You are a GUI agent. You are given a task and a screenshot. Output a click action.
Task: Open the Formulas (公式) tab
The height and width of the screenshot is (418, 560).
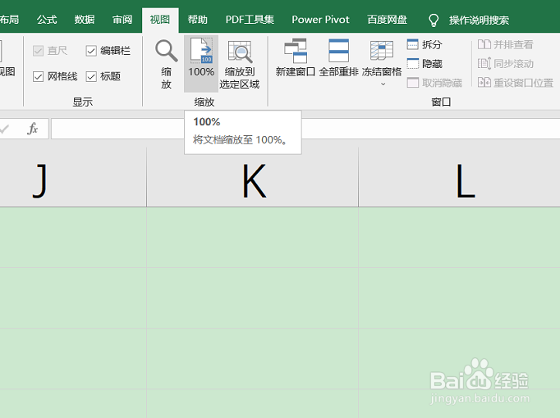47,20
